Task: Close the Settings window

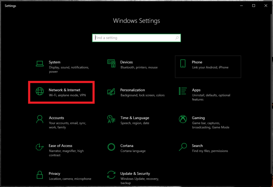Action: coord(266,6)
